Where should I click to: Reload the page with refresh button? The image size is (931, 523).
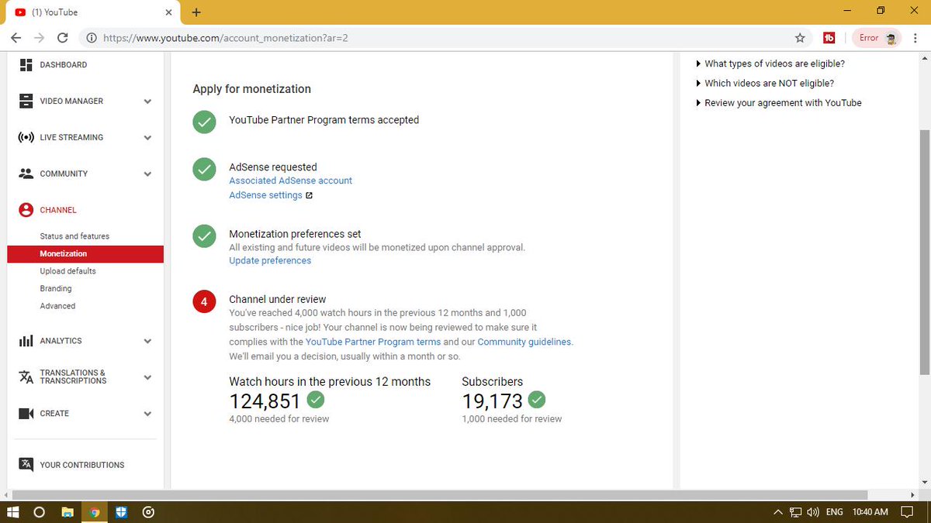click(x=63, y=37)
